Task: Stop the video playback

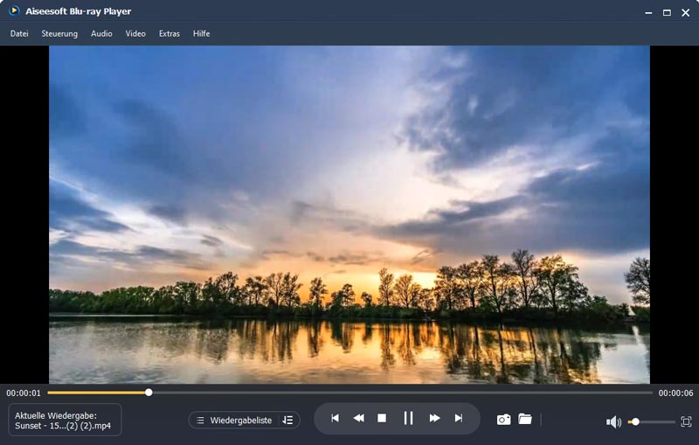Action: [382, 418]
